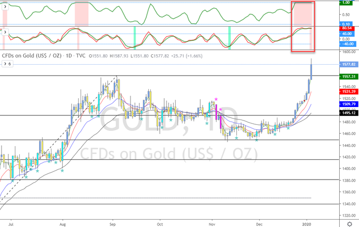Click the TVC source label

(x=81, y=56)
